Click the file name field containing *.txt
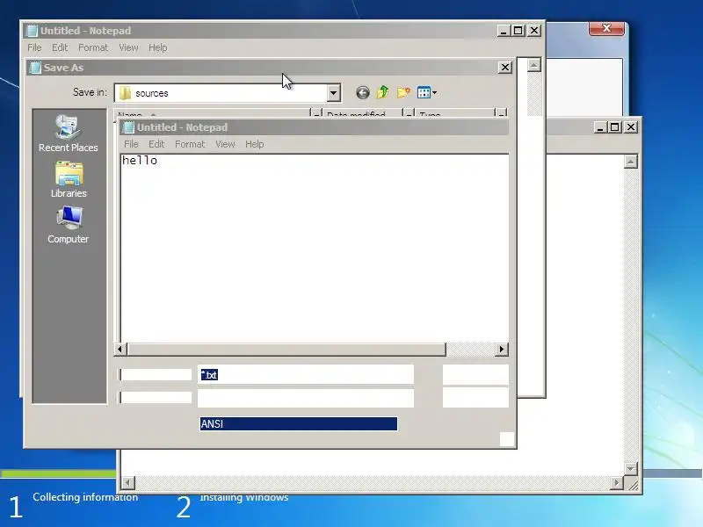The width and height of the screenshot is (703, 527). point(305,375)
